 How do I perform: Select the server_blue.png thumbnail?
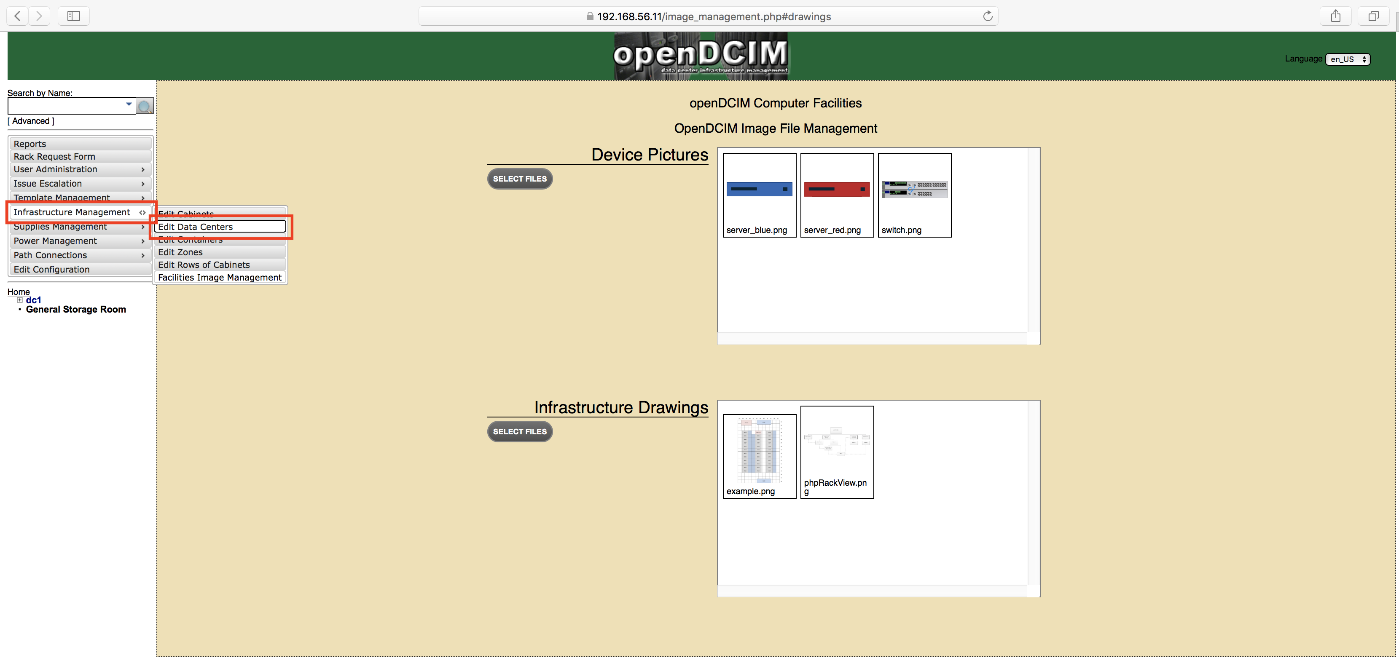pos(759,195)
